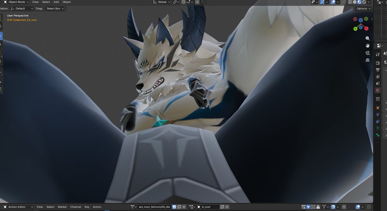The image size is (387, 211).
Task: Open the Render properties tab
Action: pos(378,63)
